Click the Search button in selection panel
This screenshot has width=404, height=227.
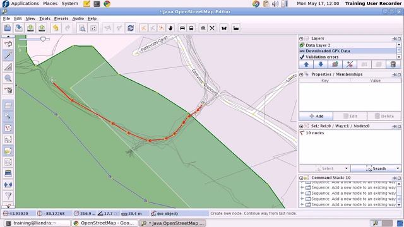coord(376,168)
